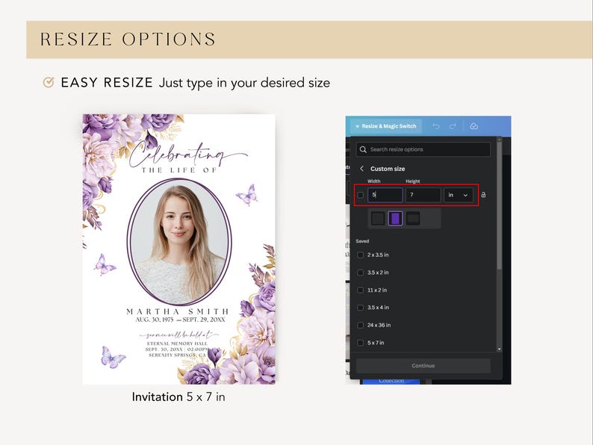Image resolution: width=593 pixels, height=445 pixels.
Task: Select the landscape orientation icon
Action: point(413,219)
